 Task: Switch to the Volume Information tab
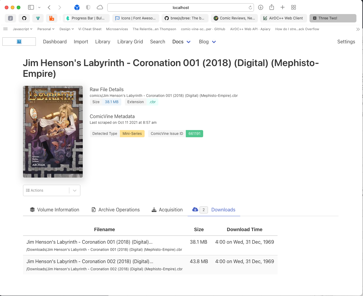point(54,210)
